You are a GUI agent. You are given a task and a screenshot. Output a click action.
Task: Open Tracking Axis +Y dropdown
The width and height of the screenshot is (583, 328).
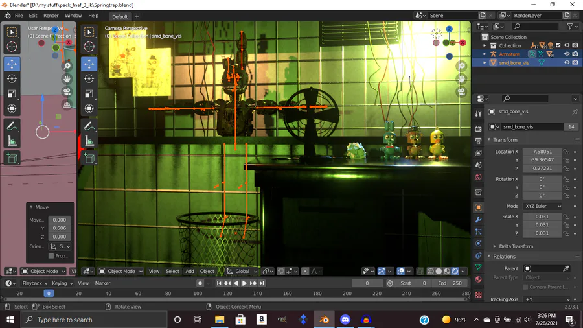(547, 299)
